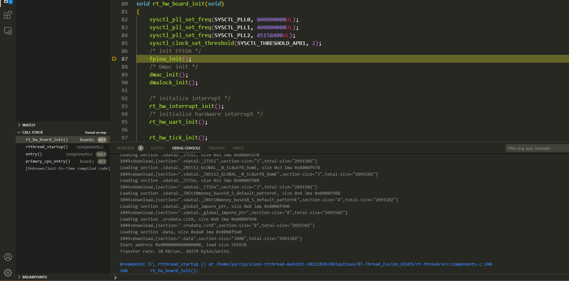Viewport: 569px width, 281px height.
Task: Click the debug console prompt chevron
Action: pyautogui.click(x=115, y=278)
